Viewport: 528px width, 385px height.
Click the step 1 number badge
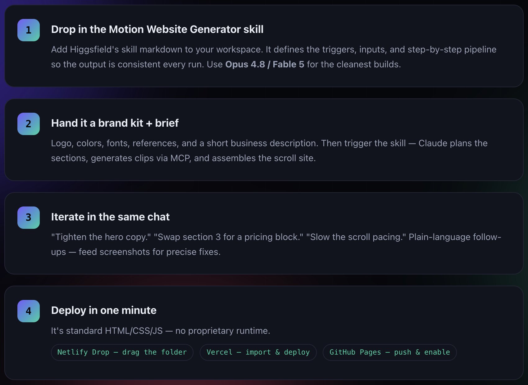(x=29, y=30)
